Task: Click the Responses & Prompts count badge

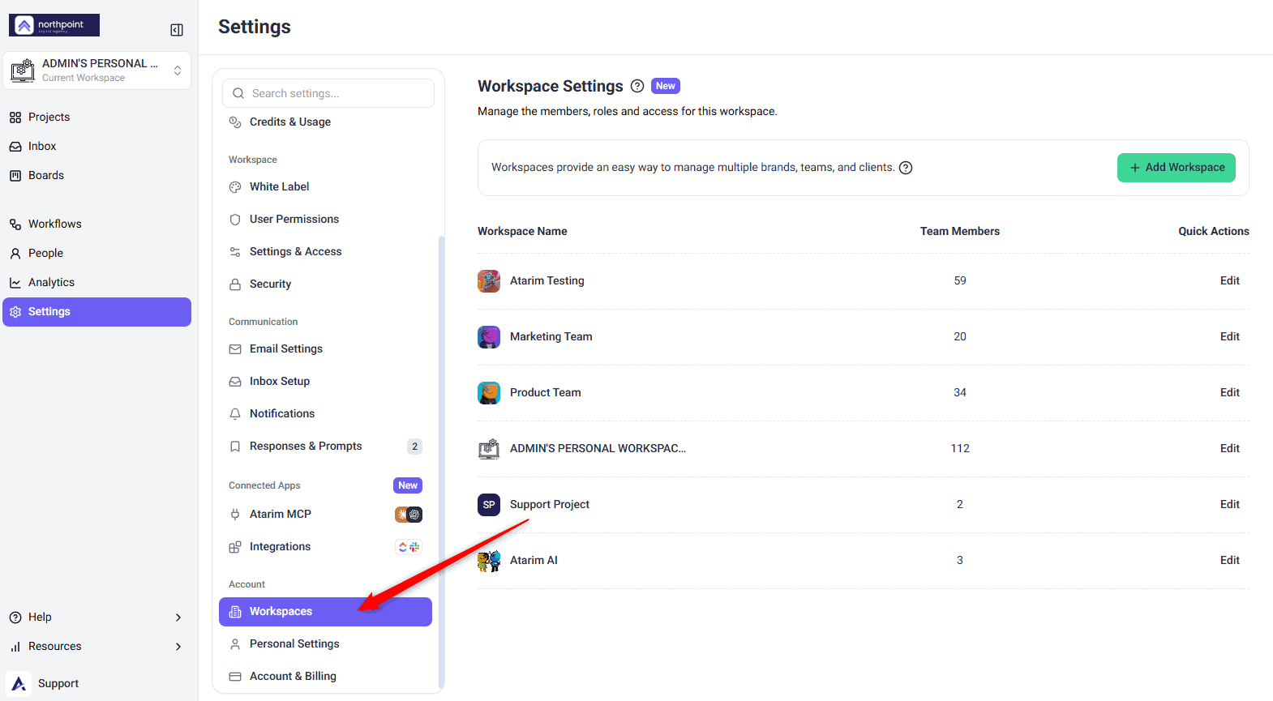Action: coord(414,447)
